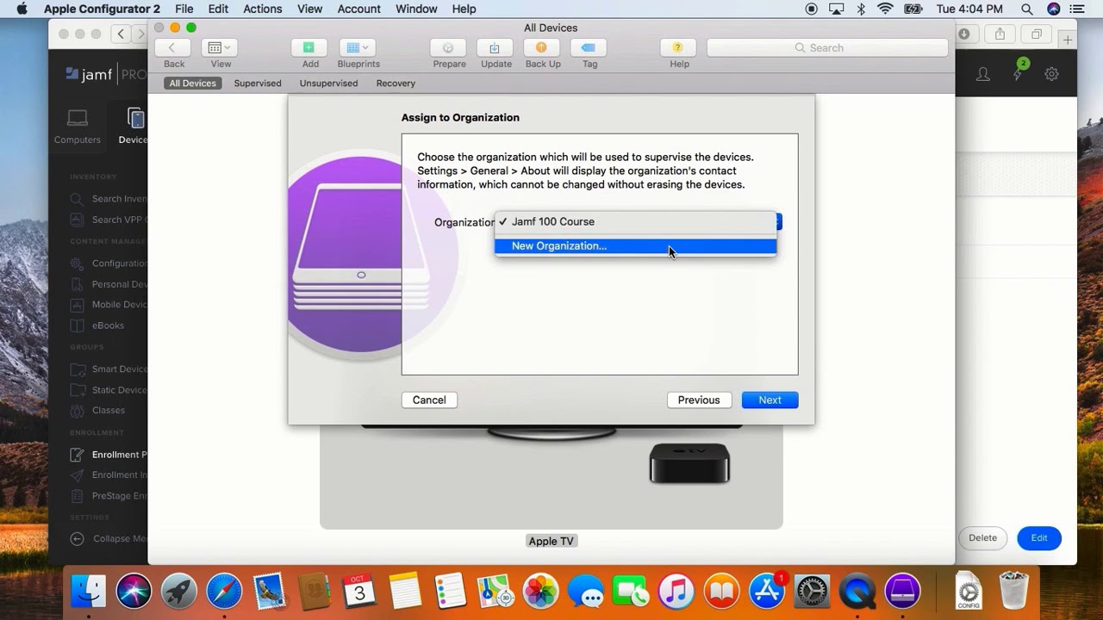The height and width of the screenshot is (620, 1103).
Task: Choose New Organization... menu option
Action: 636,246
